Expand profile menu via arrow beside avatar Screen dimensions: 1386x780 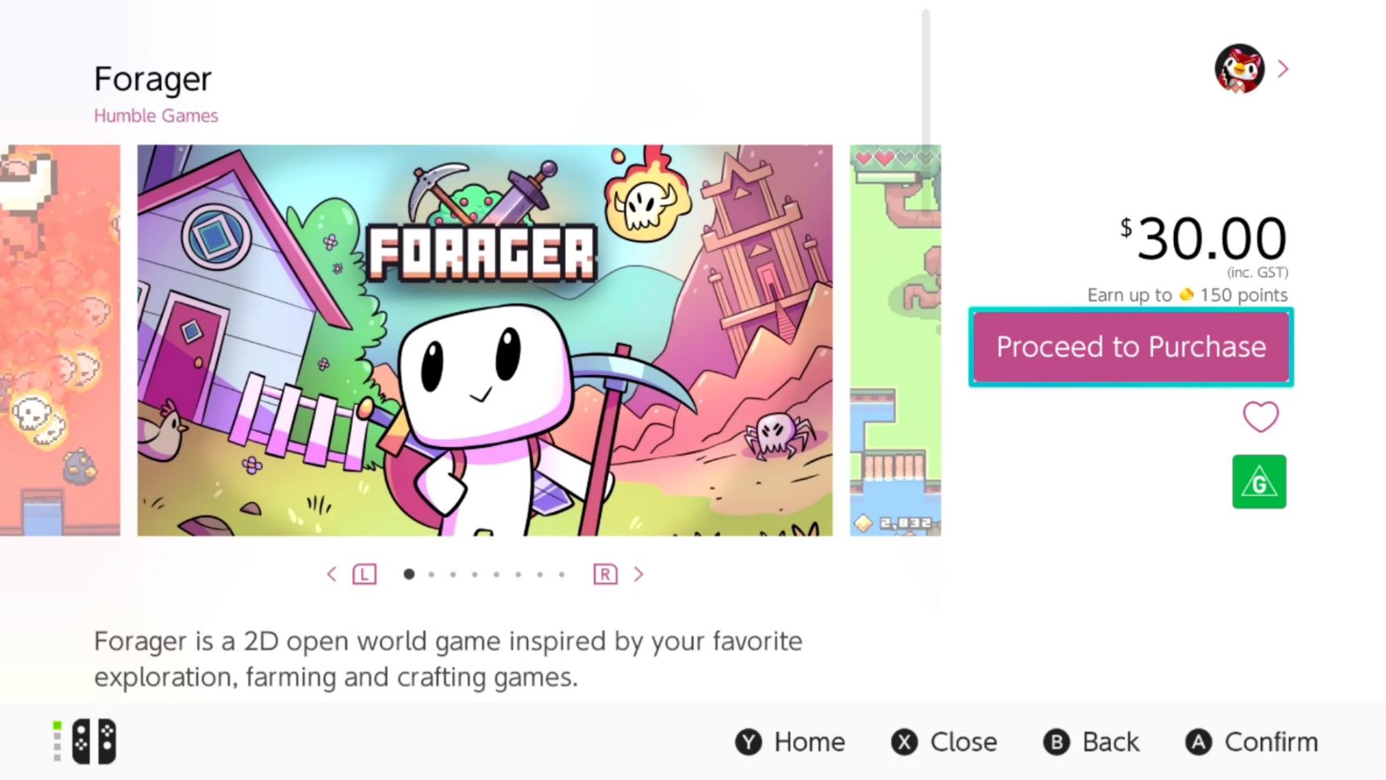(x=1283, y=69)
